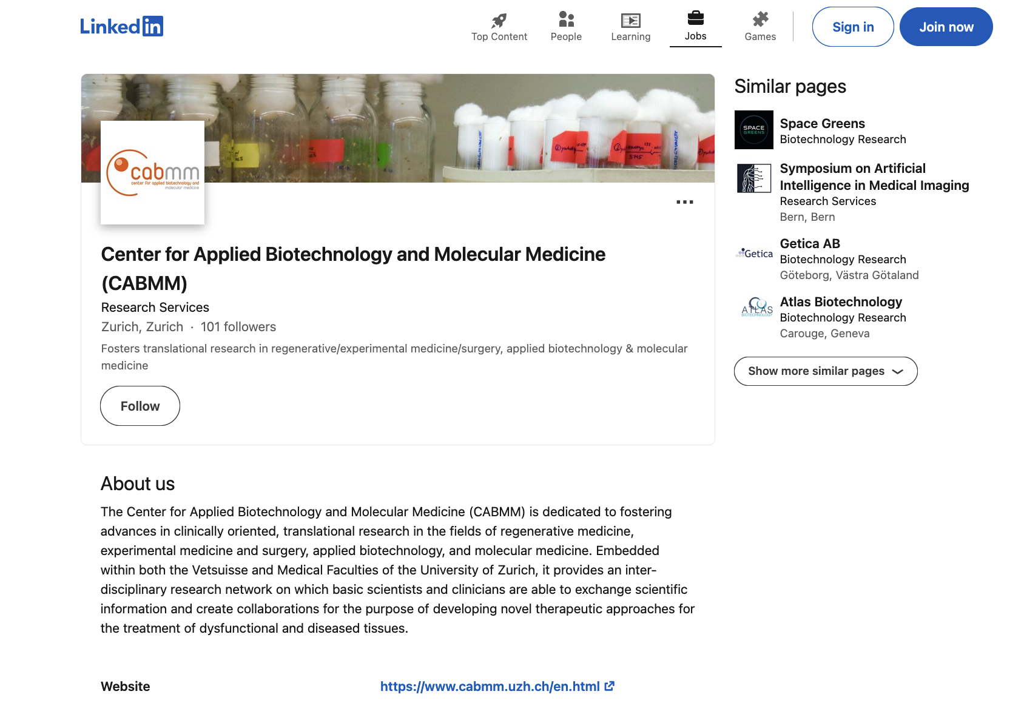Click the company title 'Center for Applied Biotechnology'
This screenshot has width=1024, height=714.
click(x=353, y=268)
